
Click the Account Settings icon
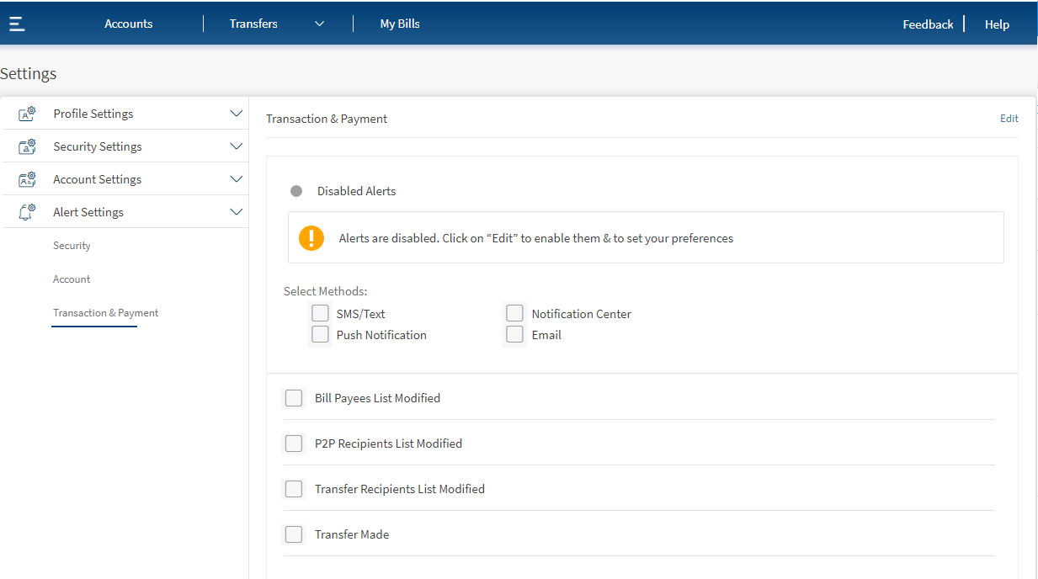[x=27, y=179]
